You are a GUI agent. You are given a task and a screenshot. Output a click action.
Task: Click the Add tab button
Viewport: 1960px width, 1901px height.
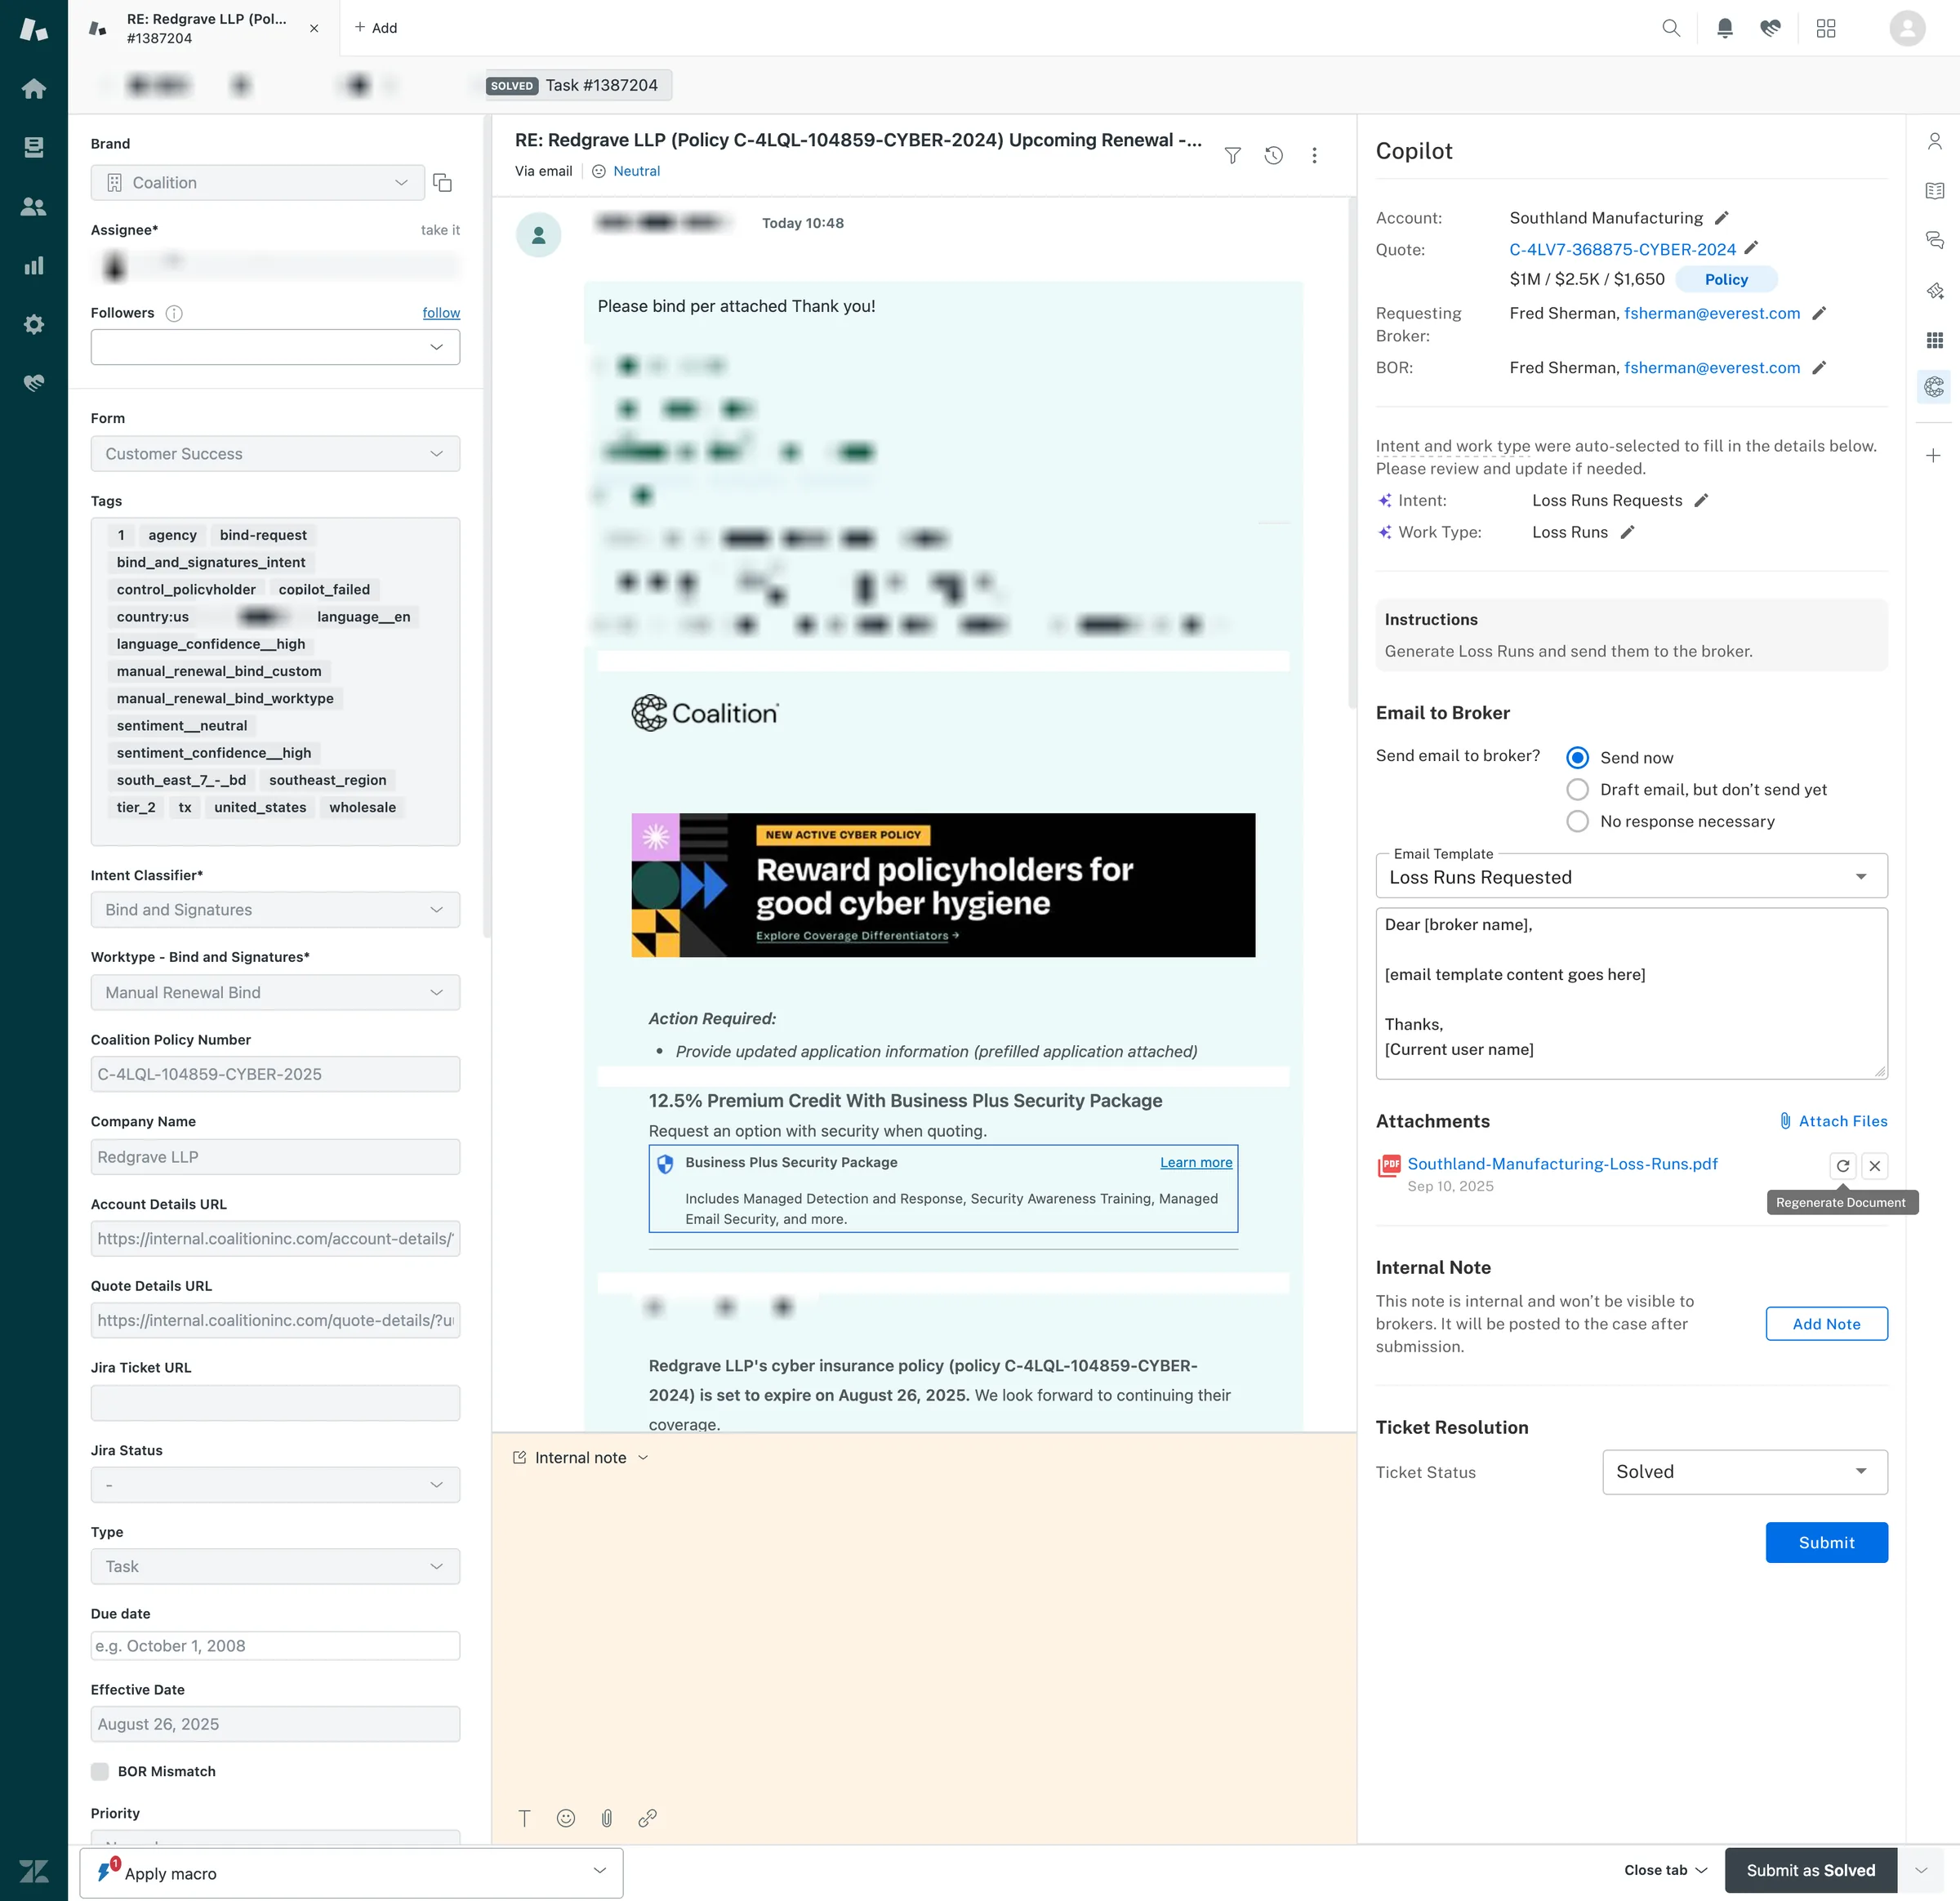376,28
